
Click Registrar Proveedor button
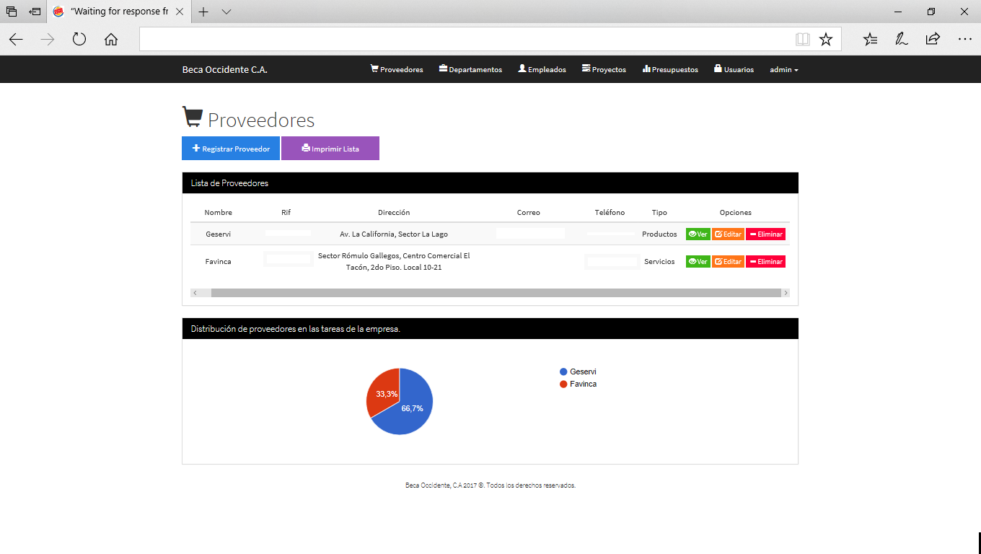pos(231,149)
